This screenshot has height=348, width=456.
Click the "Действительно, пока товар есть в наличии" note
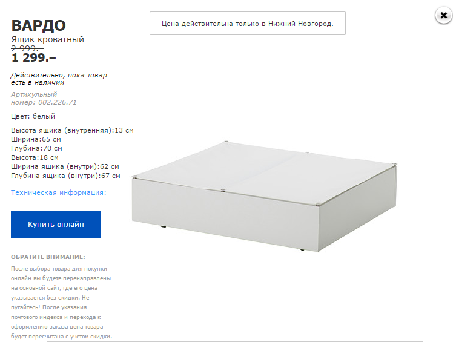59,79
